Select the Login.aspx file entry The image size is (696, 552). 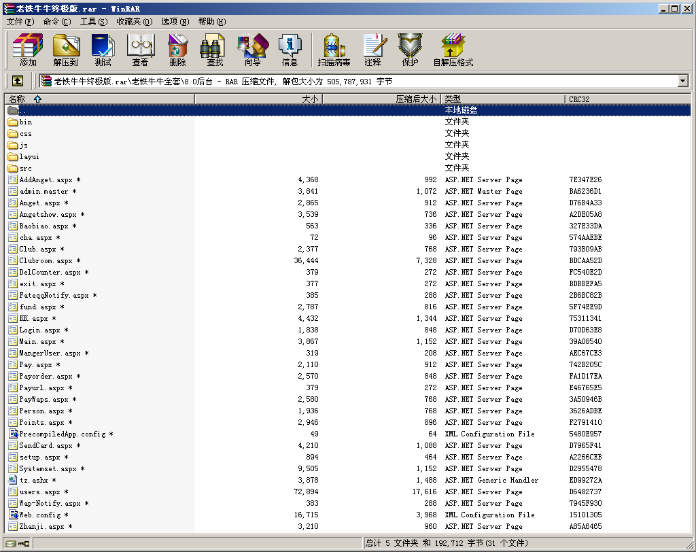tap(37, 330)
